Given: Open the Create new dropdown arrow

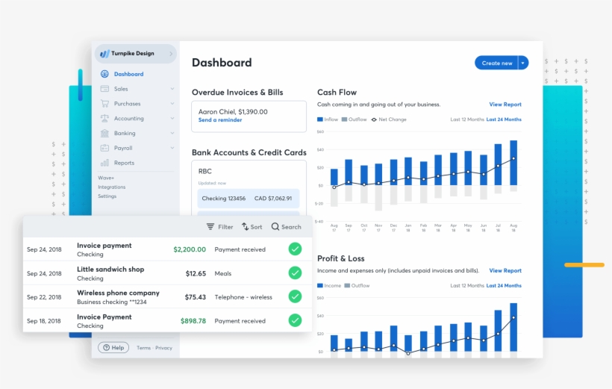Looking at the screenshot, I should pos(523,63).
